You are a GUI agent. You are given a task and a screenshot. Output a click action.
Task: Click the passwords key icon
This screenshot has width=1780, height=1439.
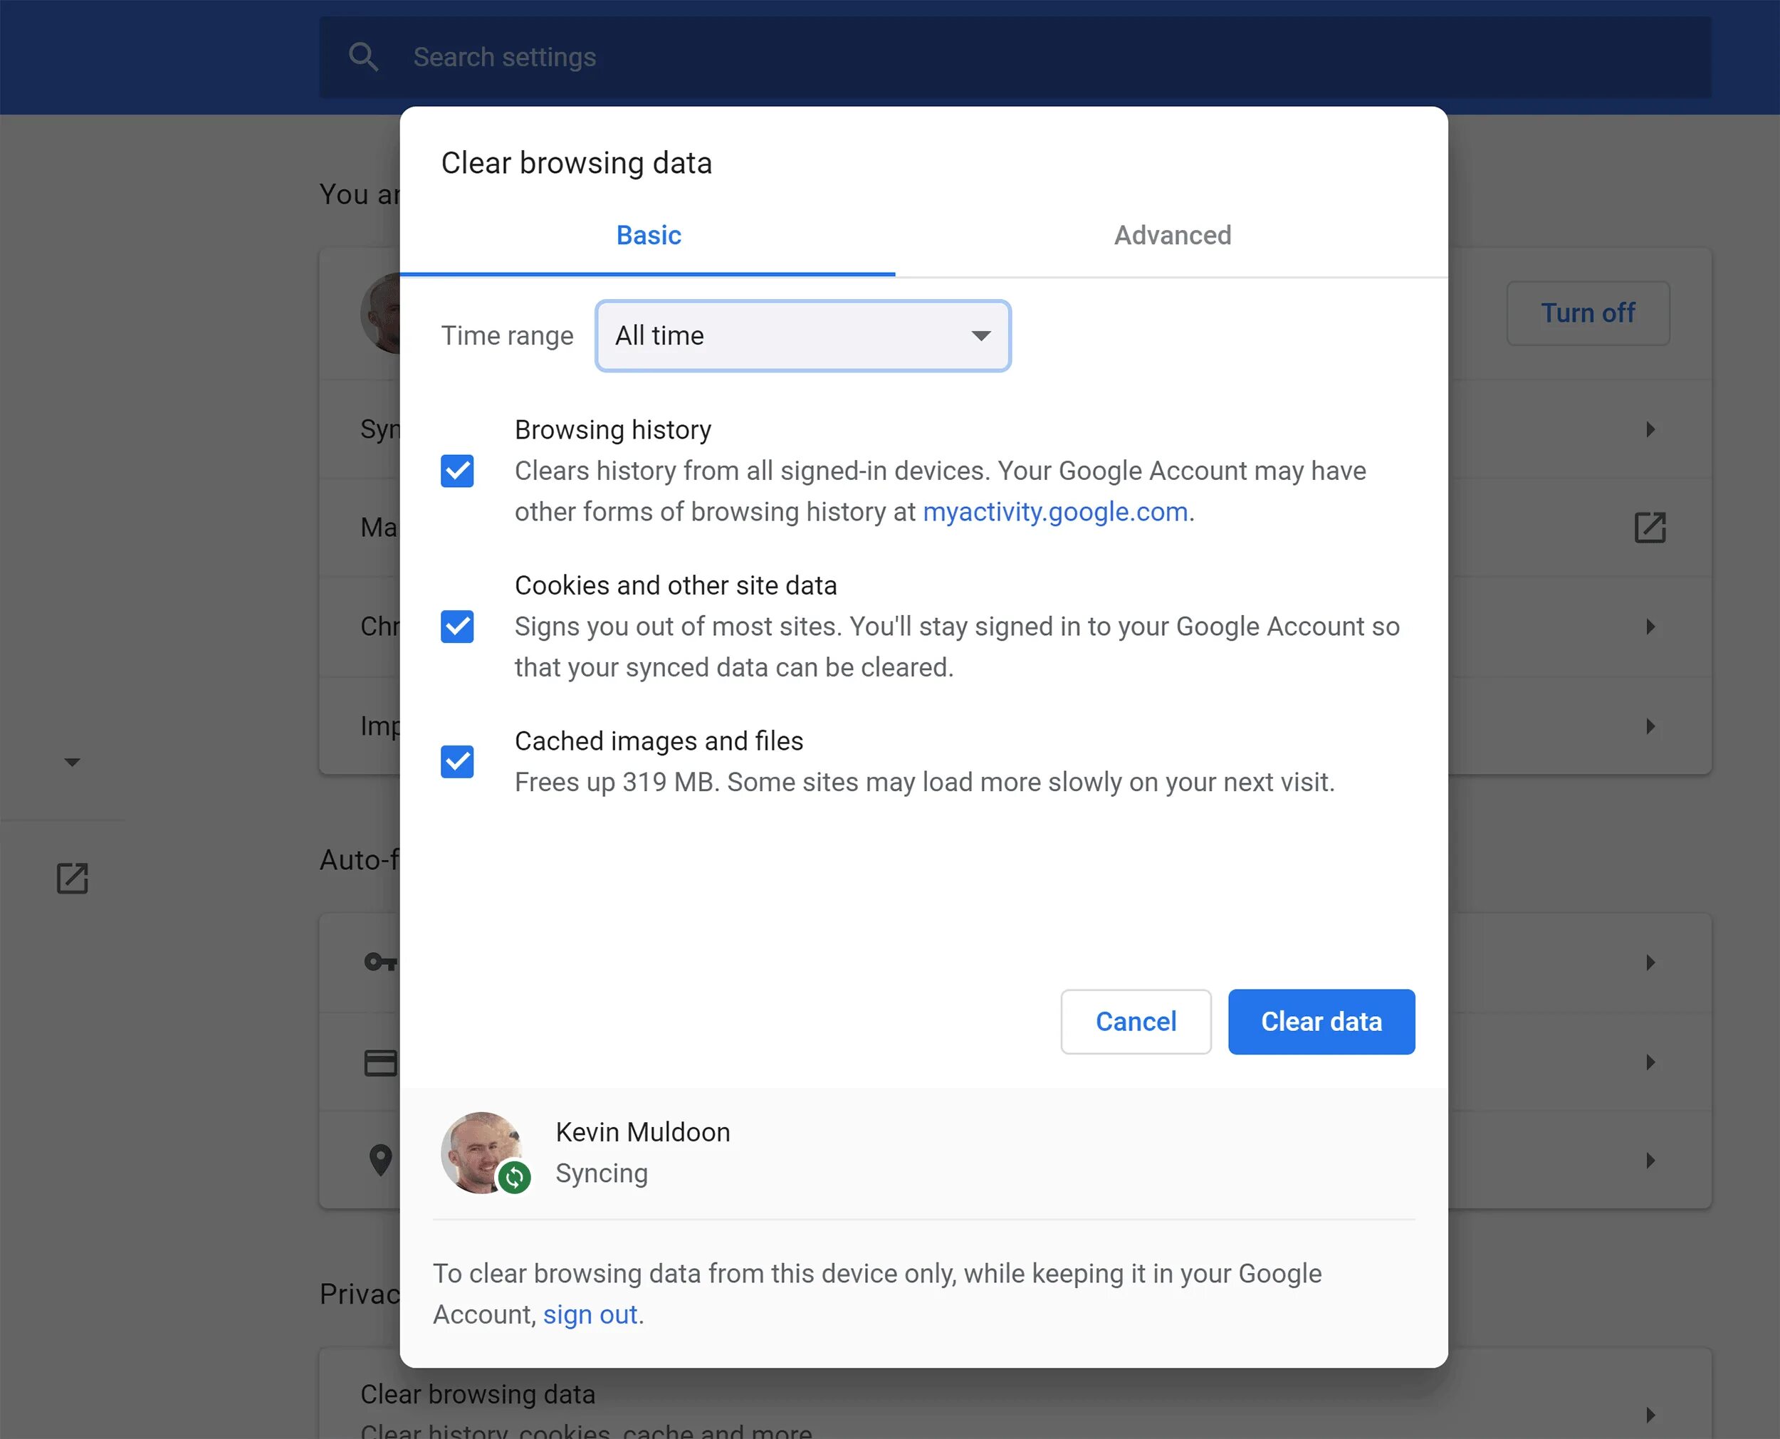(379, 963)
